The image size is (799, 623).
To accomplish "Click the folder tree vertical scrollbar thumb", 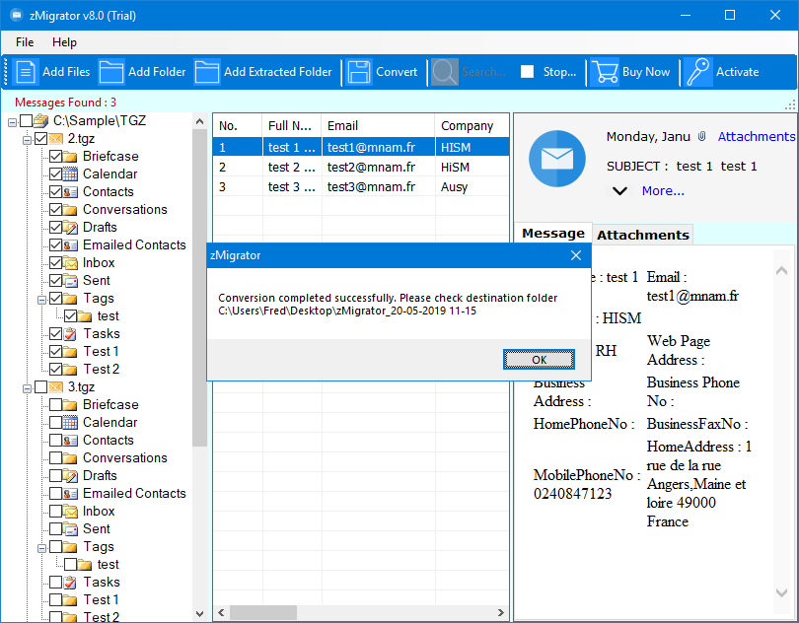I will coord(199,288).
